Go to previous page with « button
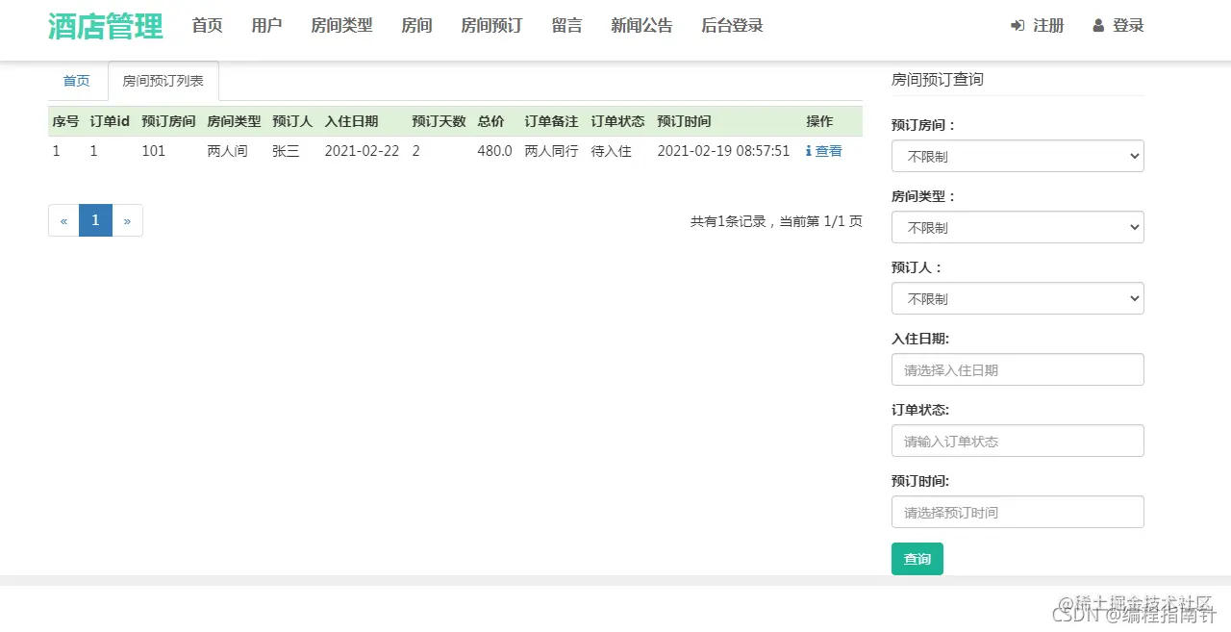The width and height of the screenshot is (1231, 632). pos(63,220)
